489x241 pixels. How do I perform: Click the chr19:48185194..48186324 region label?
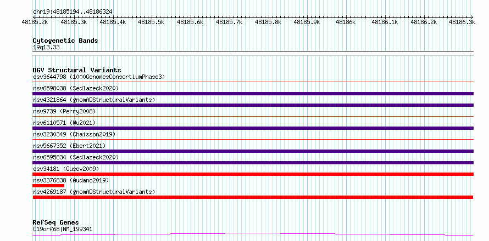click(73, 12)
